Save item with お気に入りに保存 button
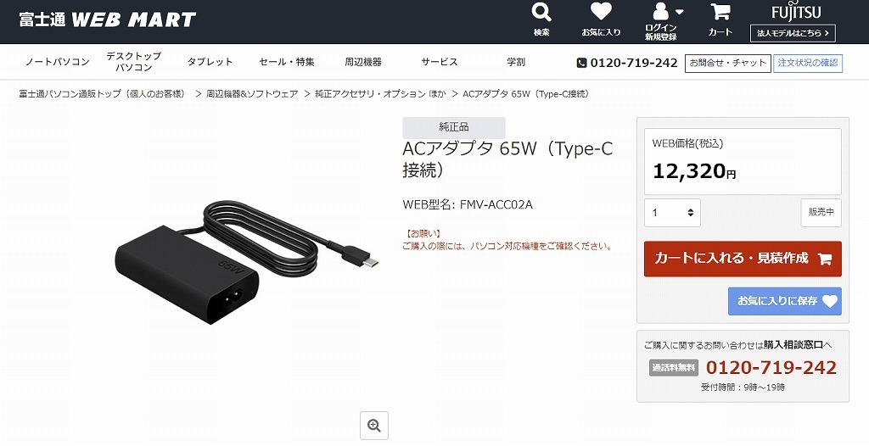869x446 pixels. click(x=785, y=301)
